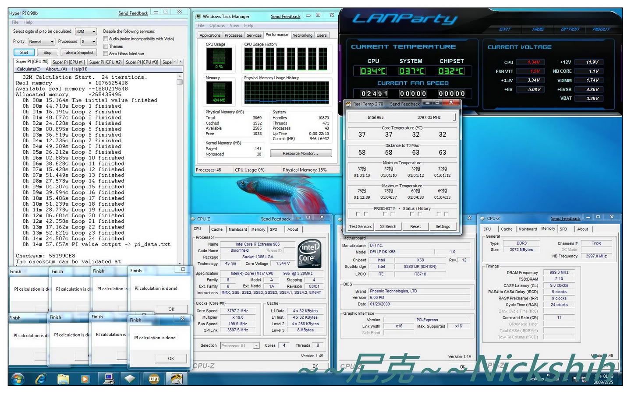Click the Core Speed value 3797.2 MHz
Screen dimensions: 631x394
point(238,311)
